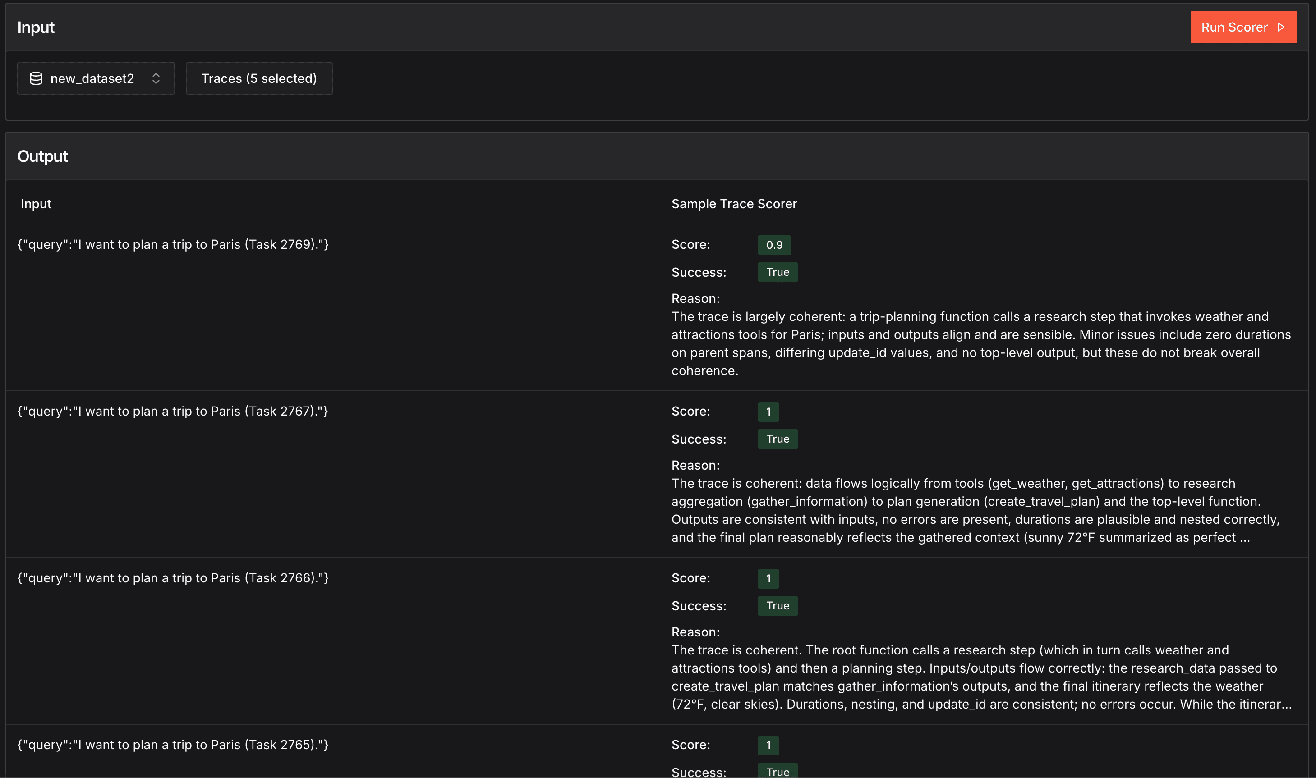The height and width of the screenshot is (778, 1316).
Task: Open the Traces (5 selected) selector
Action: (x=258, y=78)
